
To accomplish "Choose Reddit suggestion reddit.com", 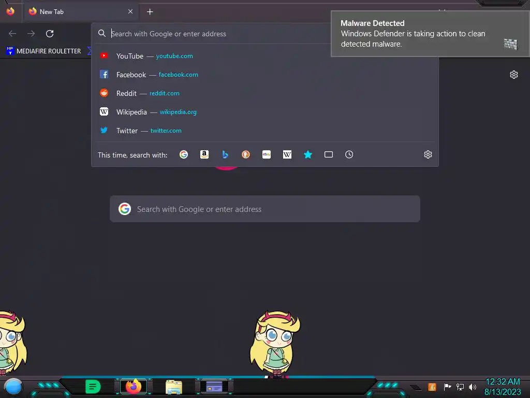I will point(265,93).
